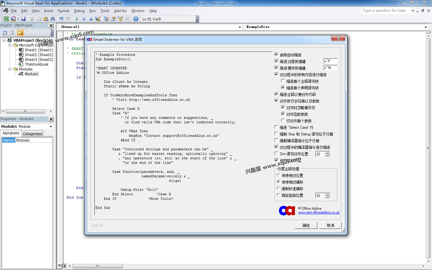Open dropdown next to Insert UserForm icon

[x=18, y=19]
